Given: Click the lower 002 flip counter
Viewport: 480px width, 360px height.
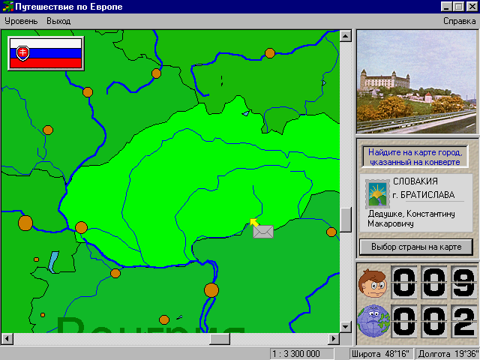Looking at the screenshot, I should (x=434, y=321).
